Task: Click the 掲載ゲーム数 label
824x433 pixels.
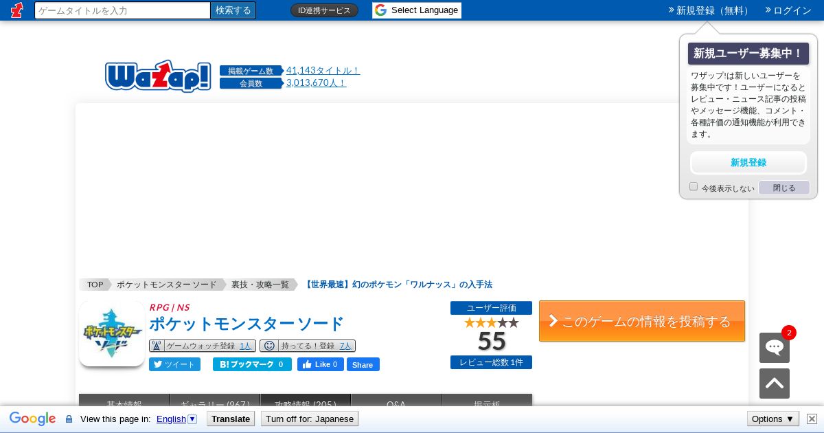Action: coord(251,71)
